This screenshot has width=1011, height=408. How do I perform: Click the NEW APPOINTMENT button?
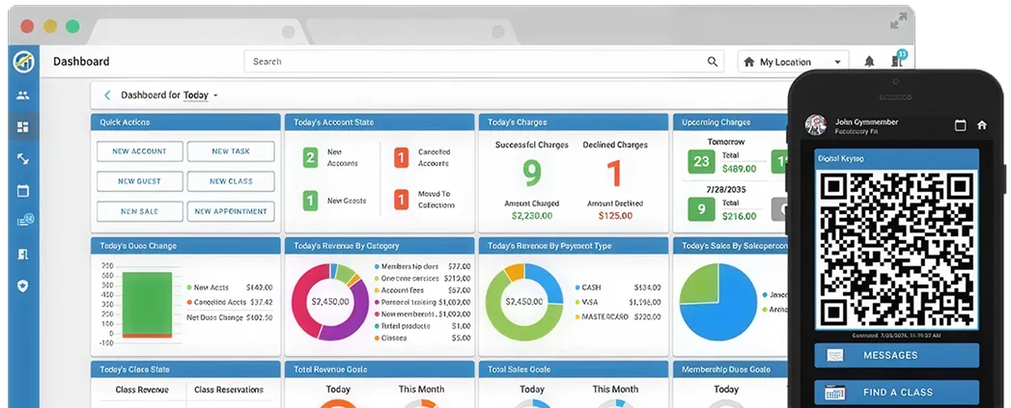(231, 211)
